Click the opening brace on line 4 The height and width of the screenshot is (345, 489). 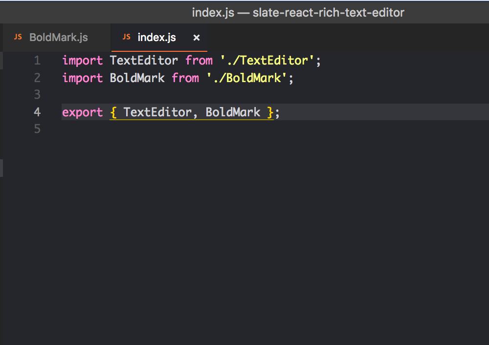[113, 112]
